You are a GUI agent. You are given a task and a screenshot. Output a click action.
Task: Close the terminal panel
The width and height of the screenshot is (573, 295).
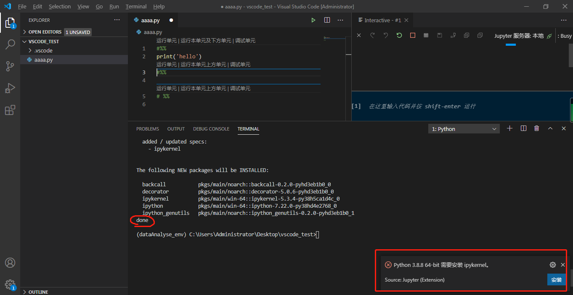click(x=564, y=128)
